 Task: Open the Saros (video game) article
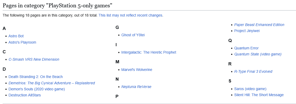pos(250,89)
